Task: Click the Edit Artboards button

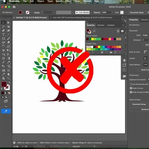Action: [146, 45]
